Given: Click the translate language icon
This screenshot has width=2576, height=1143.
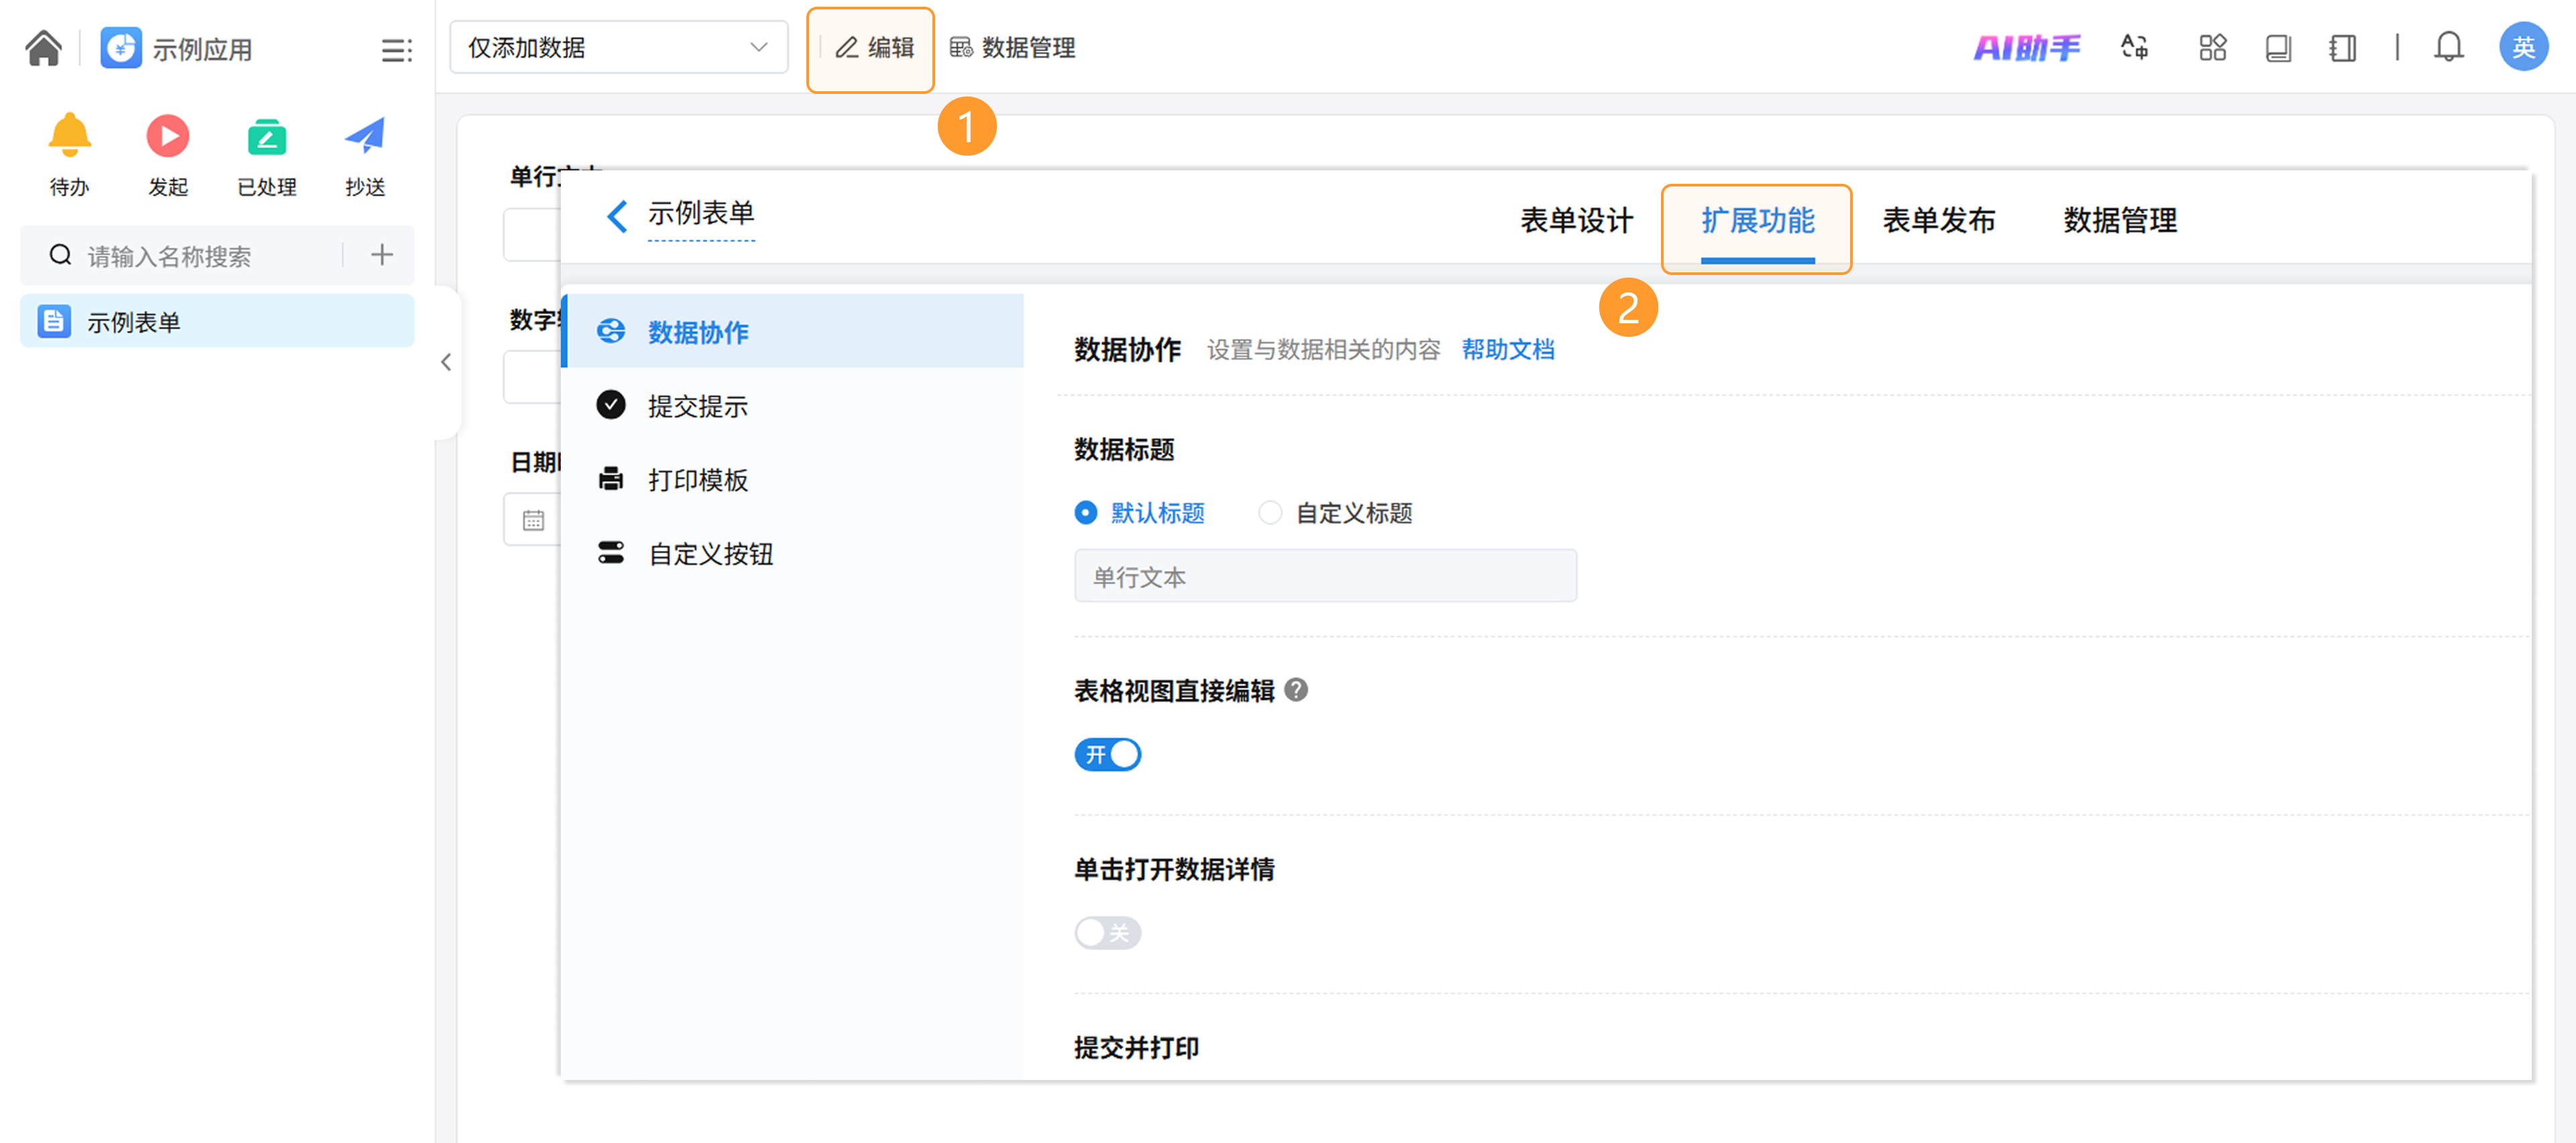Looking at the screenshot, I should point(2134,47).
